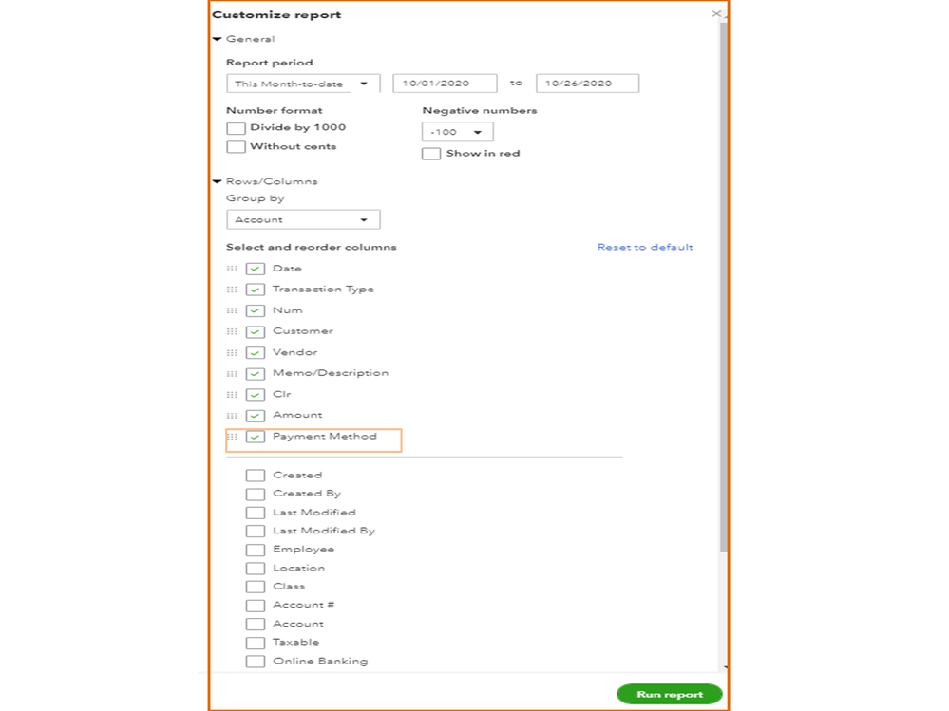
Task: Click drag handle next to Transaction Type
Action: [x=233, y=290]
